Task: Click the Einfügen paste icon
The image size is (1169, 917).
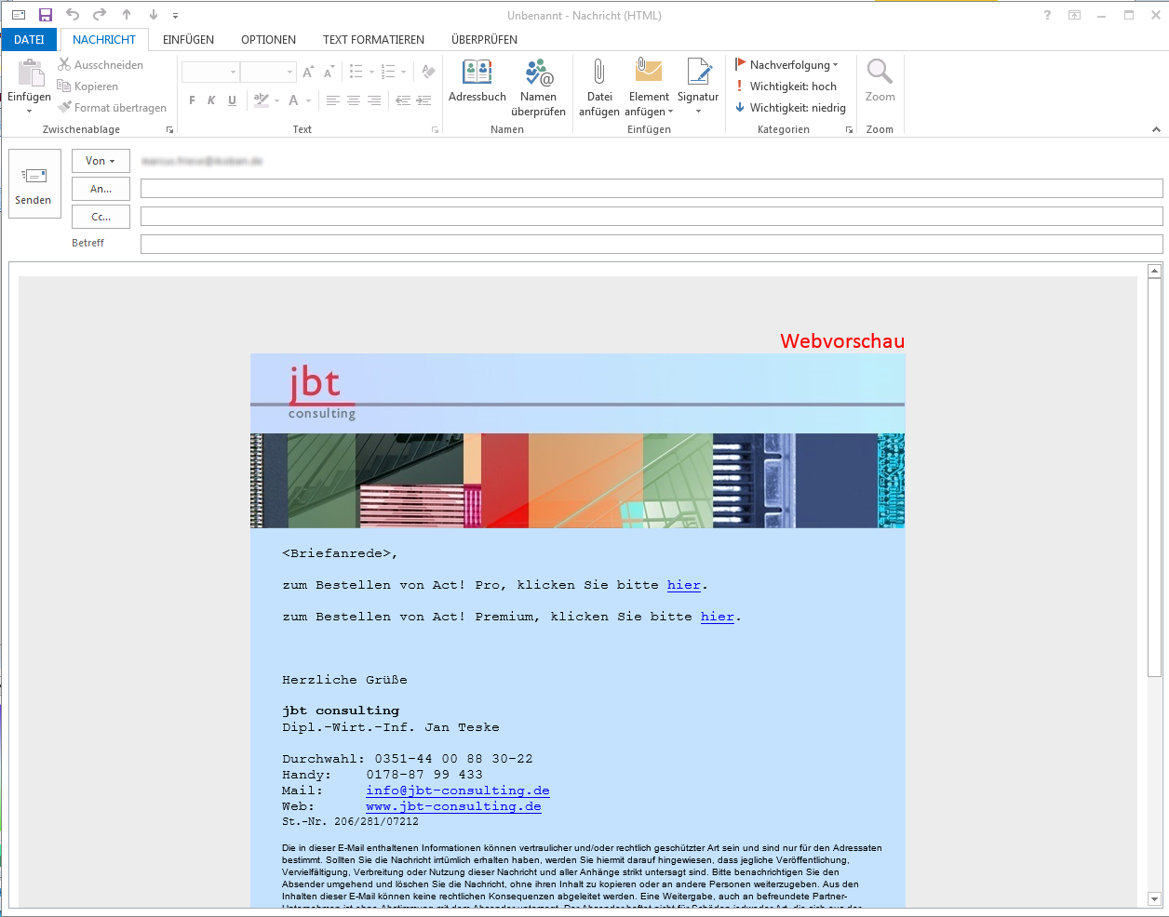Action: [x=31, y=73]
